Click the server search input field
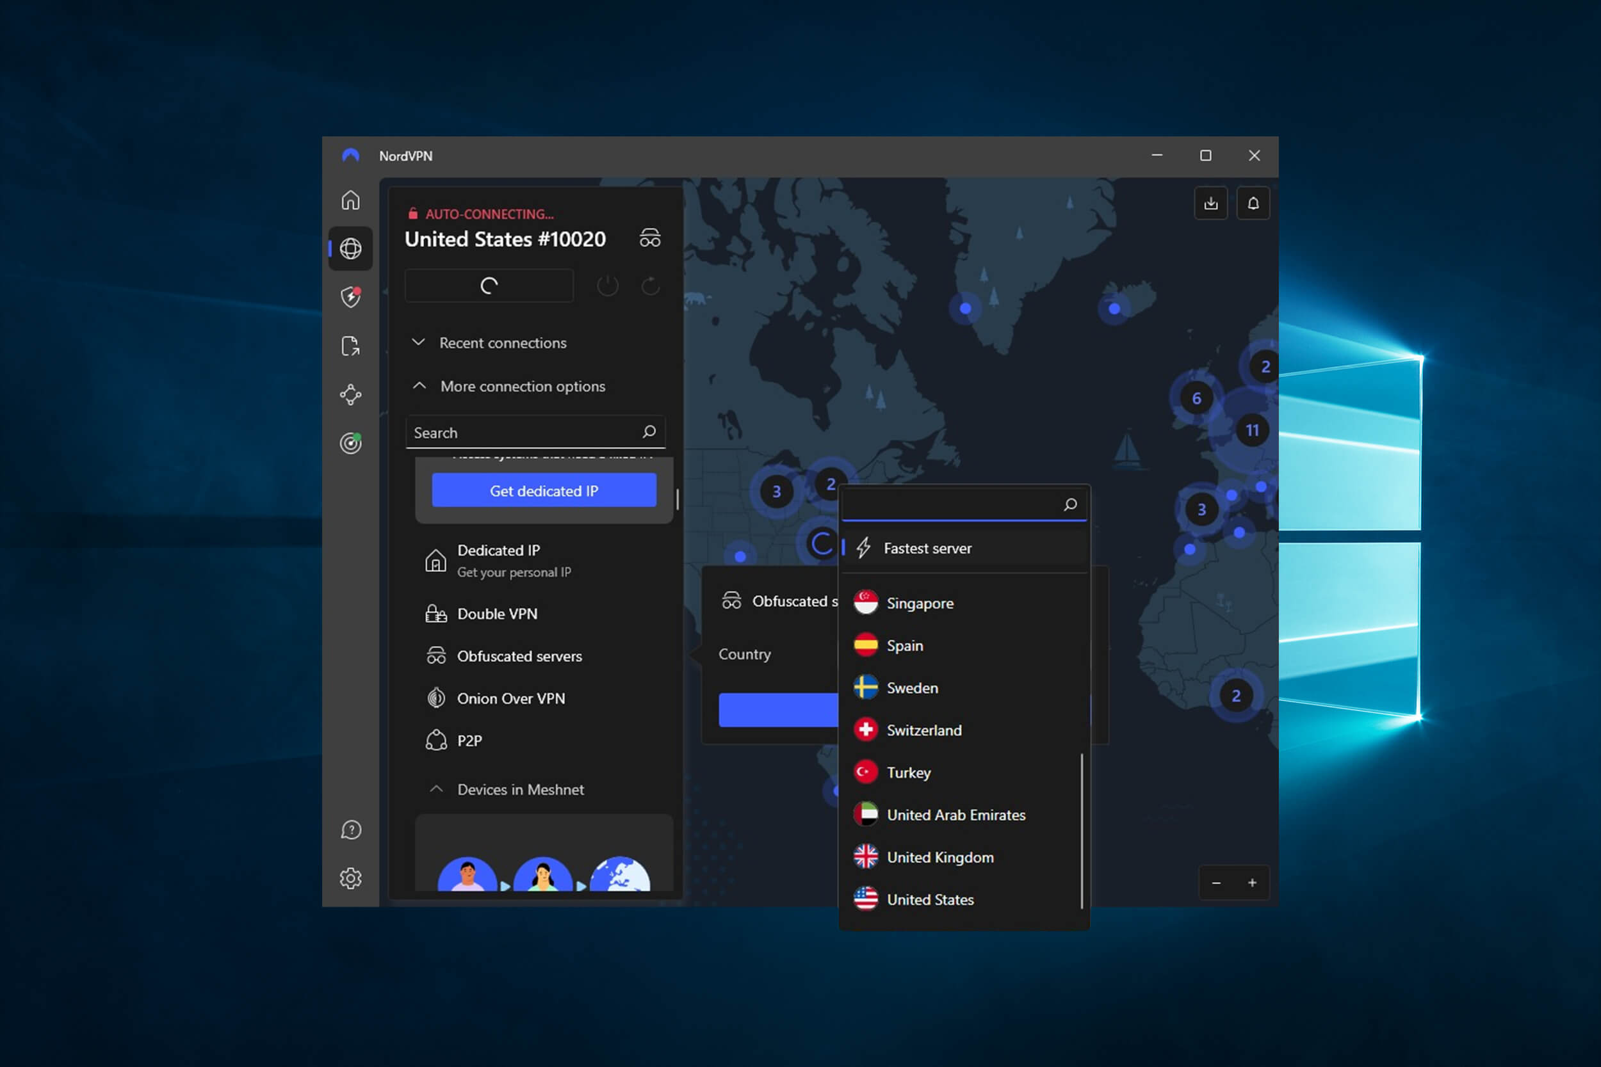 point(953,504)
